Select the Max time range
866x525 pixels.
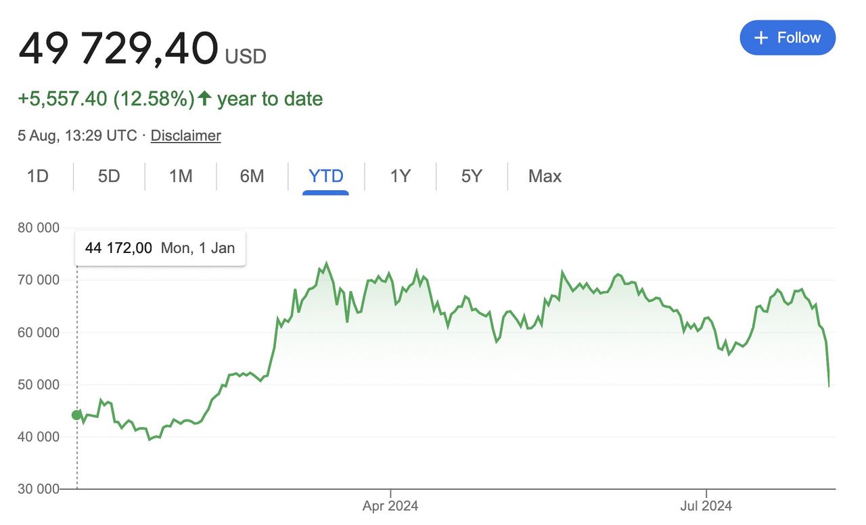tap(545, 177)
